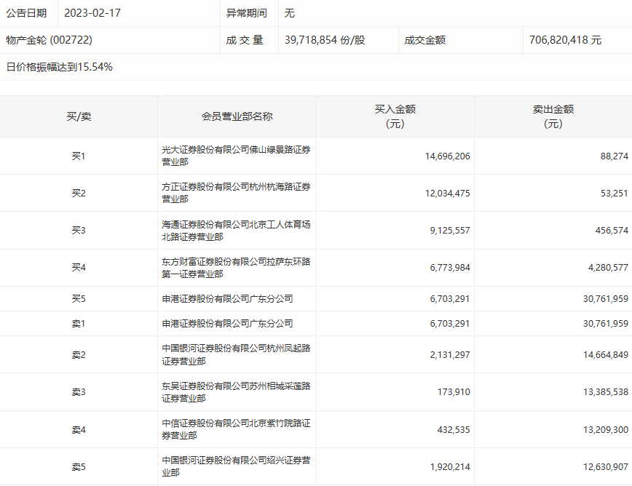Select buy amount 1,920,214
Screen dimensions: 632x486
(450, 466)
